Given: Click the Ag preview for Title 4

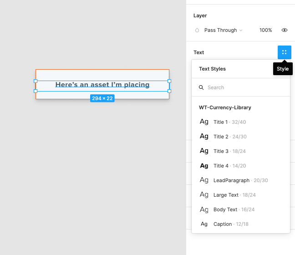Looking at the screenshot, I should pos(204,166).
